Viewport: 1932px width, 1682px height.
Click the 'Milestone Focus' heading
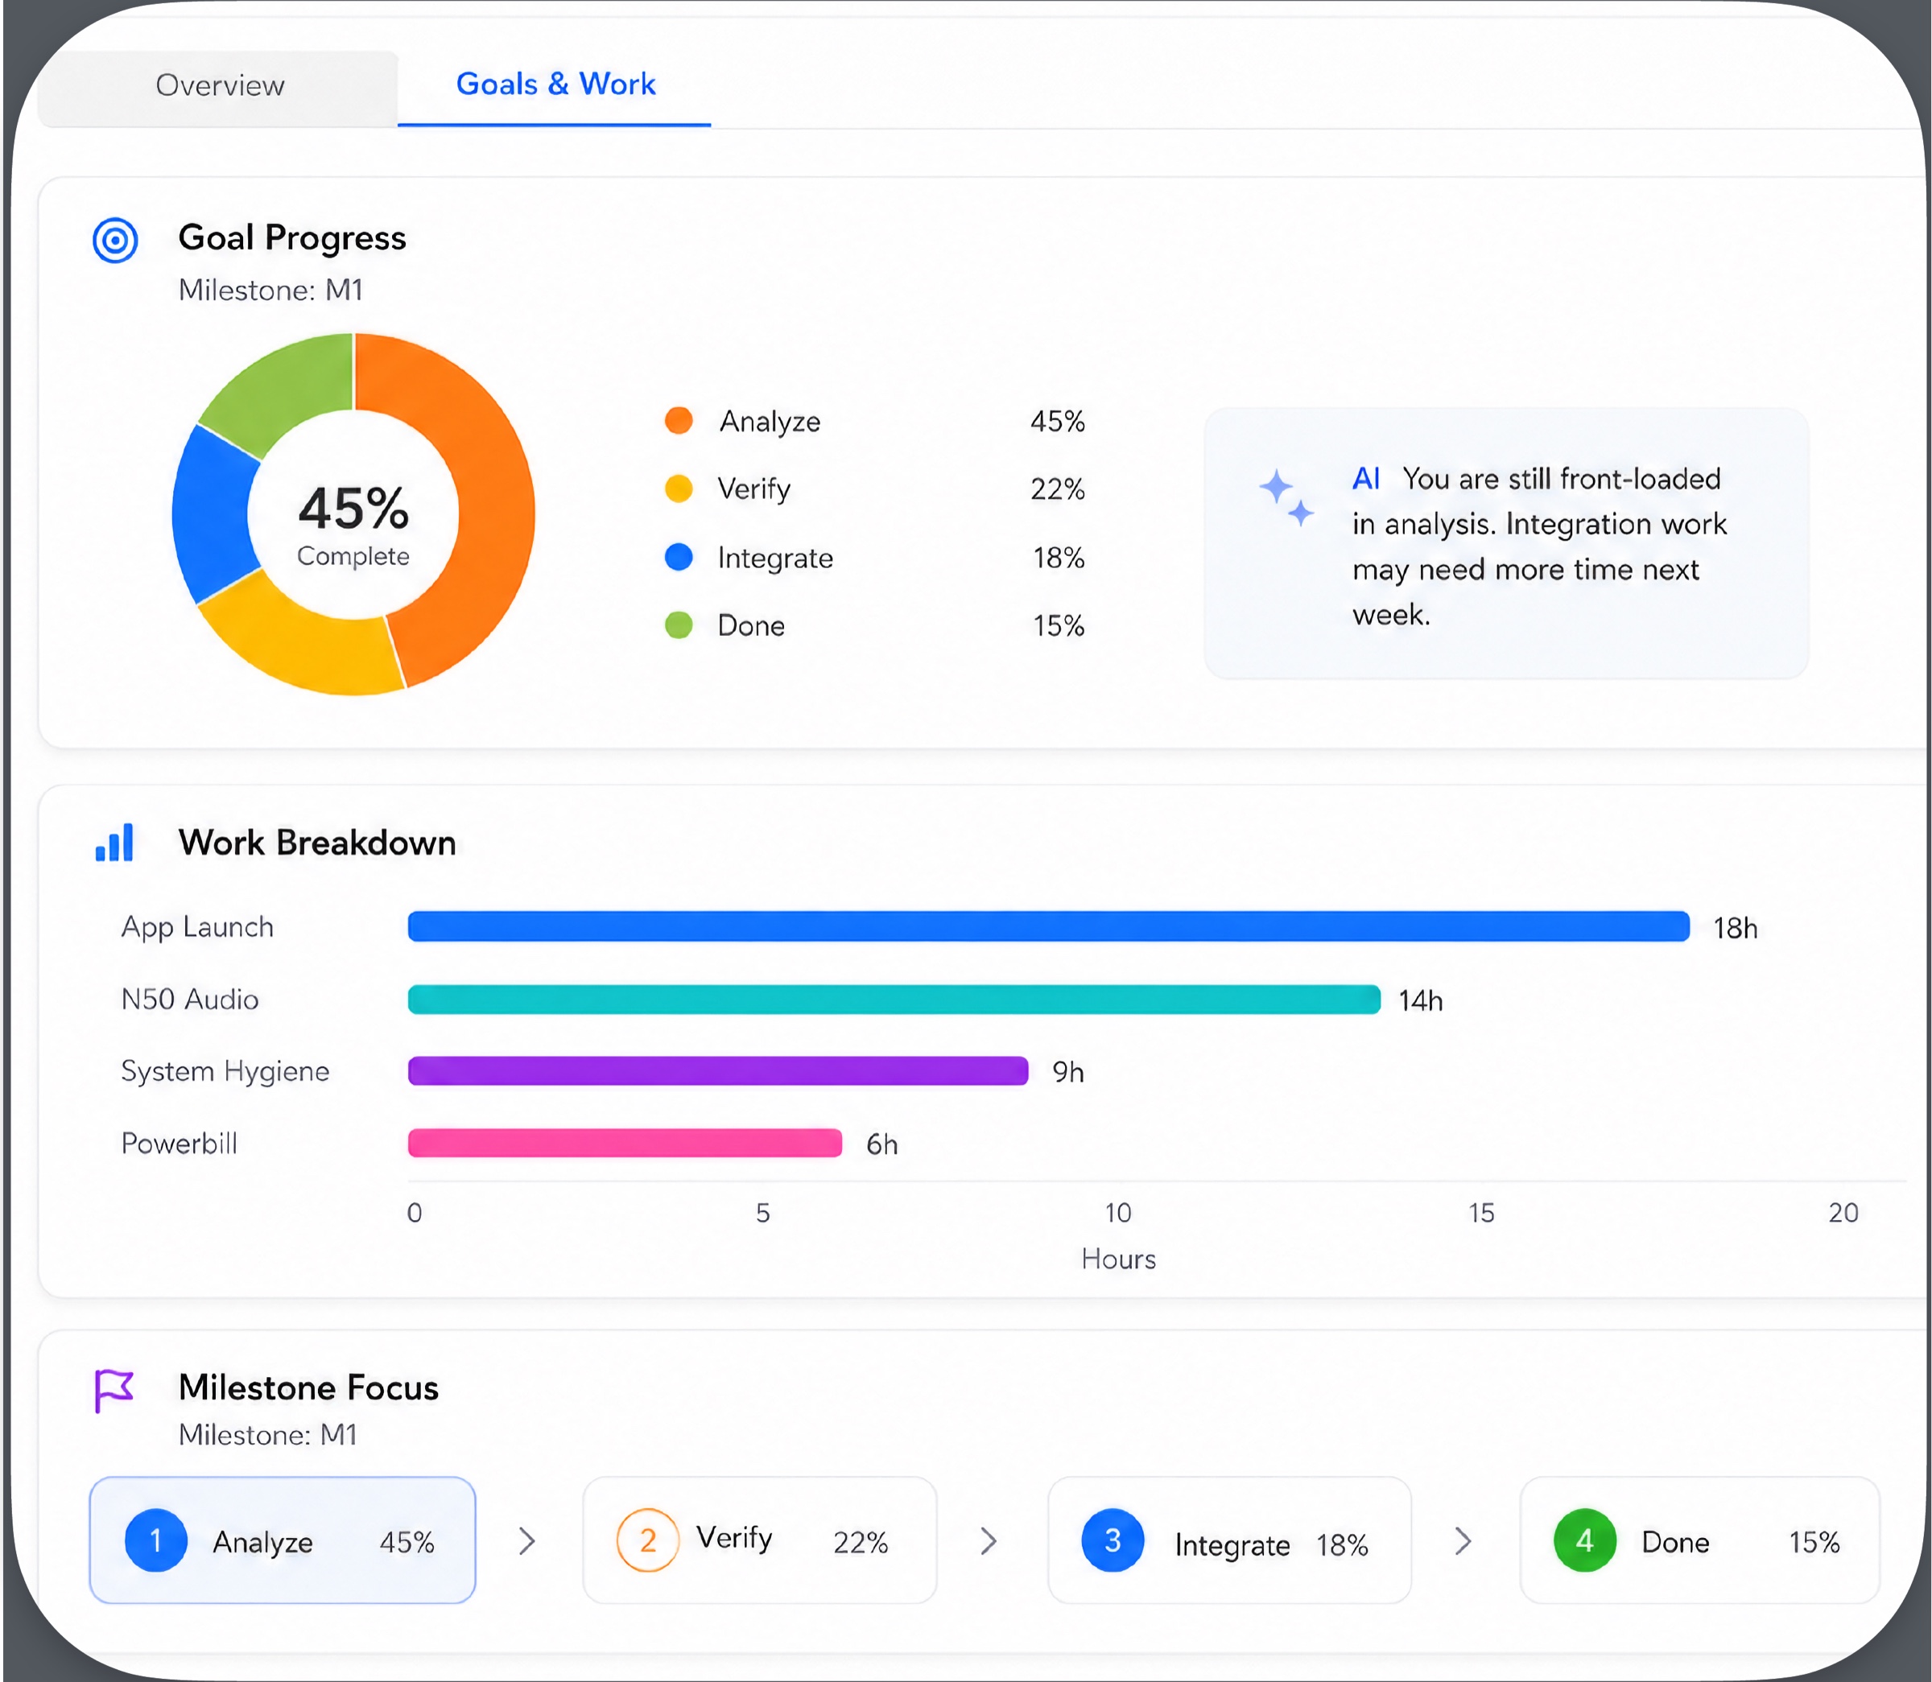[308, 1387]
